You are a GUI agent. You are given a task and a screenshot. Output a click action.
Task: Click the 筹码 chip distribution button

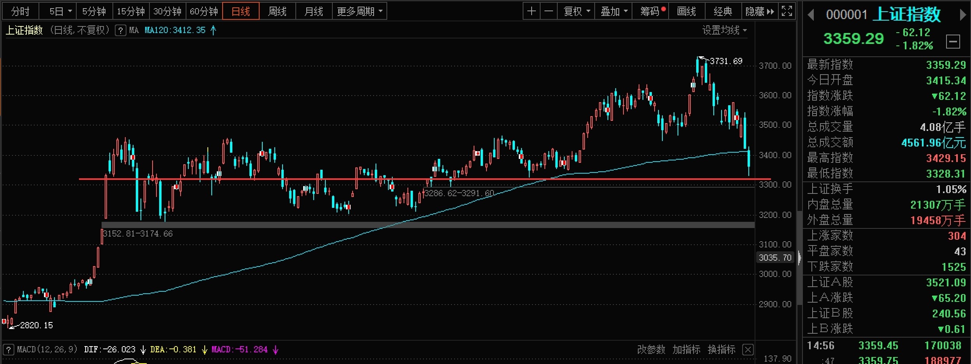(651, 11)
